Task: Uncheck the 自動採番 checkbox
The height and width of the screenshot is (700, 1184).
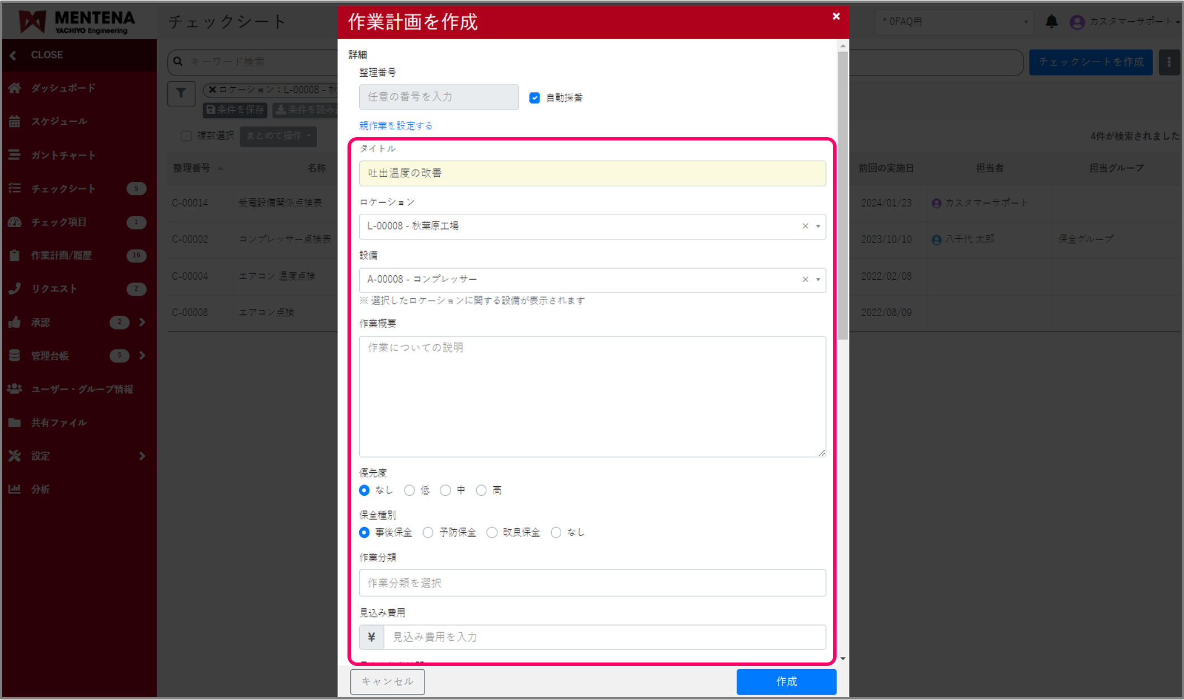Action: pos(534,98)
